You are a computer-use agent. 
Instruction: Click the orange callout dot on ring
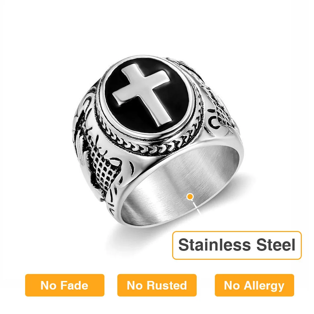[190, 197]
